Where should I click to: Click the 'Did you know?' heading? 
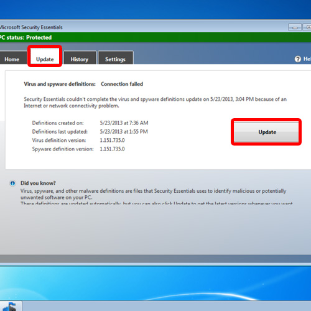point(38,183)
